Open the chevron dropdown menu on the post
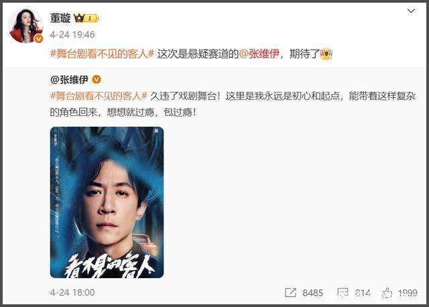Image resolution: width=429 pixels, height=307 pixels. [x=411, y=11]
